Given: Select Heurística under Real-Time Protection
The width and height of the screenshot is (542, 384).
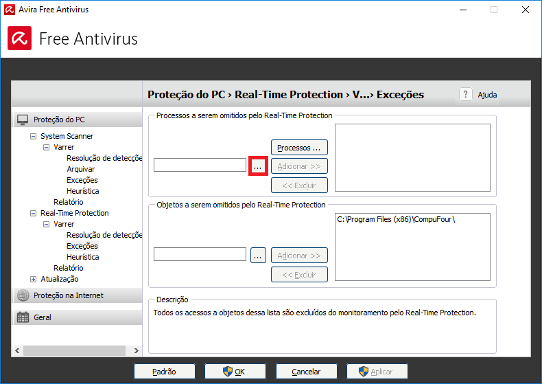Looking at the screenshot, I should click(x=82, y=257).
